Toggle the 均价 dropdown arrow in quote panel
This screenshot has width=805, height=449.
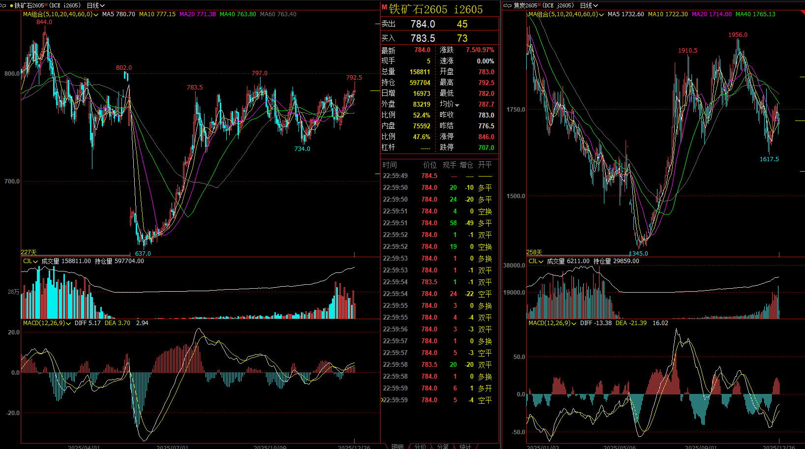(x=457, y=105)
